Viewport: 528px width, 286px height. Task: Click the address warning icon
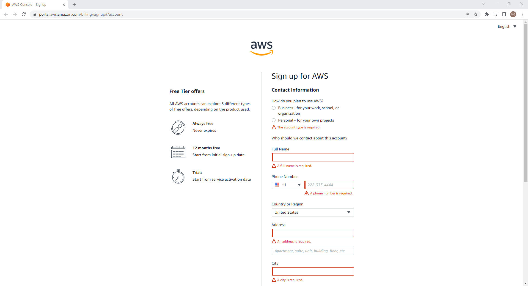274,241
